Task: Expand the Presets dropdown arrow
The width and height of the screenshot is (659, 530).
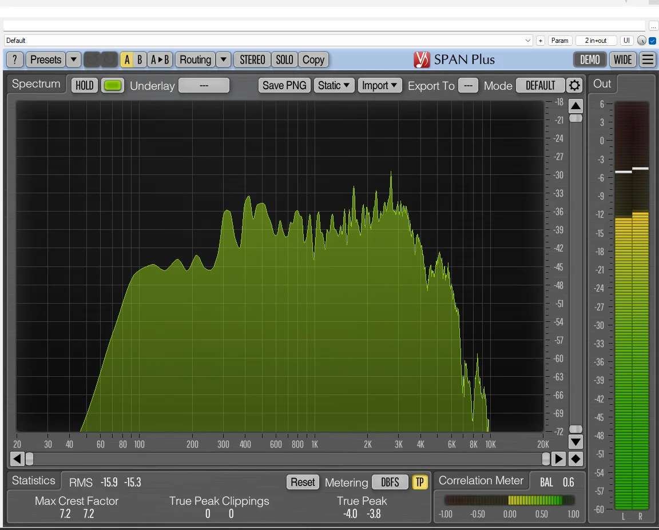Action: pos(74,59)
